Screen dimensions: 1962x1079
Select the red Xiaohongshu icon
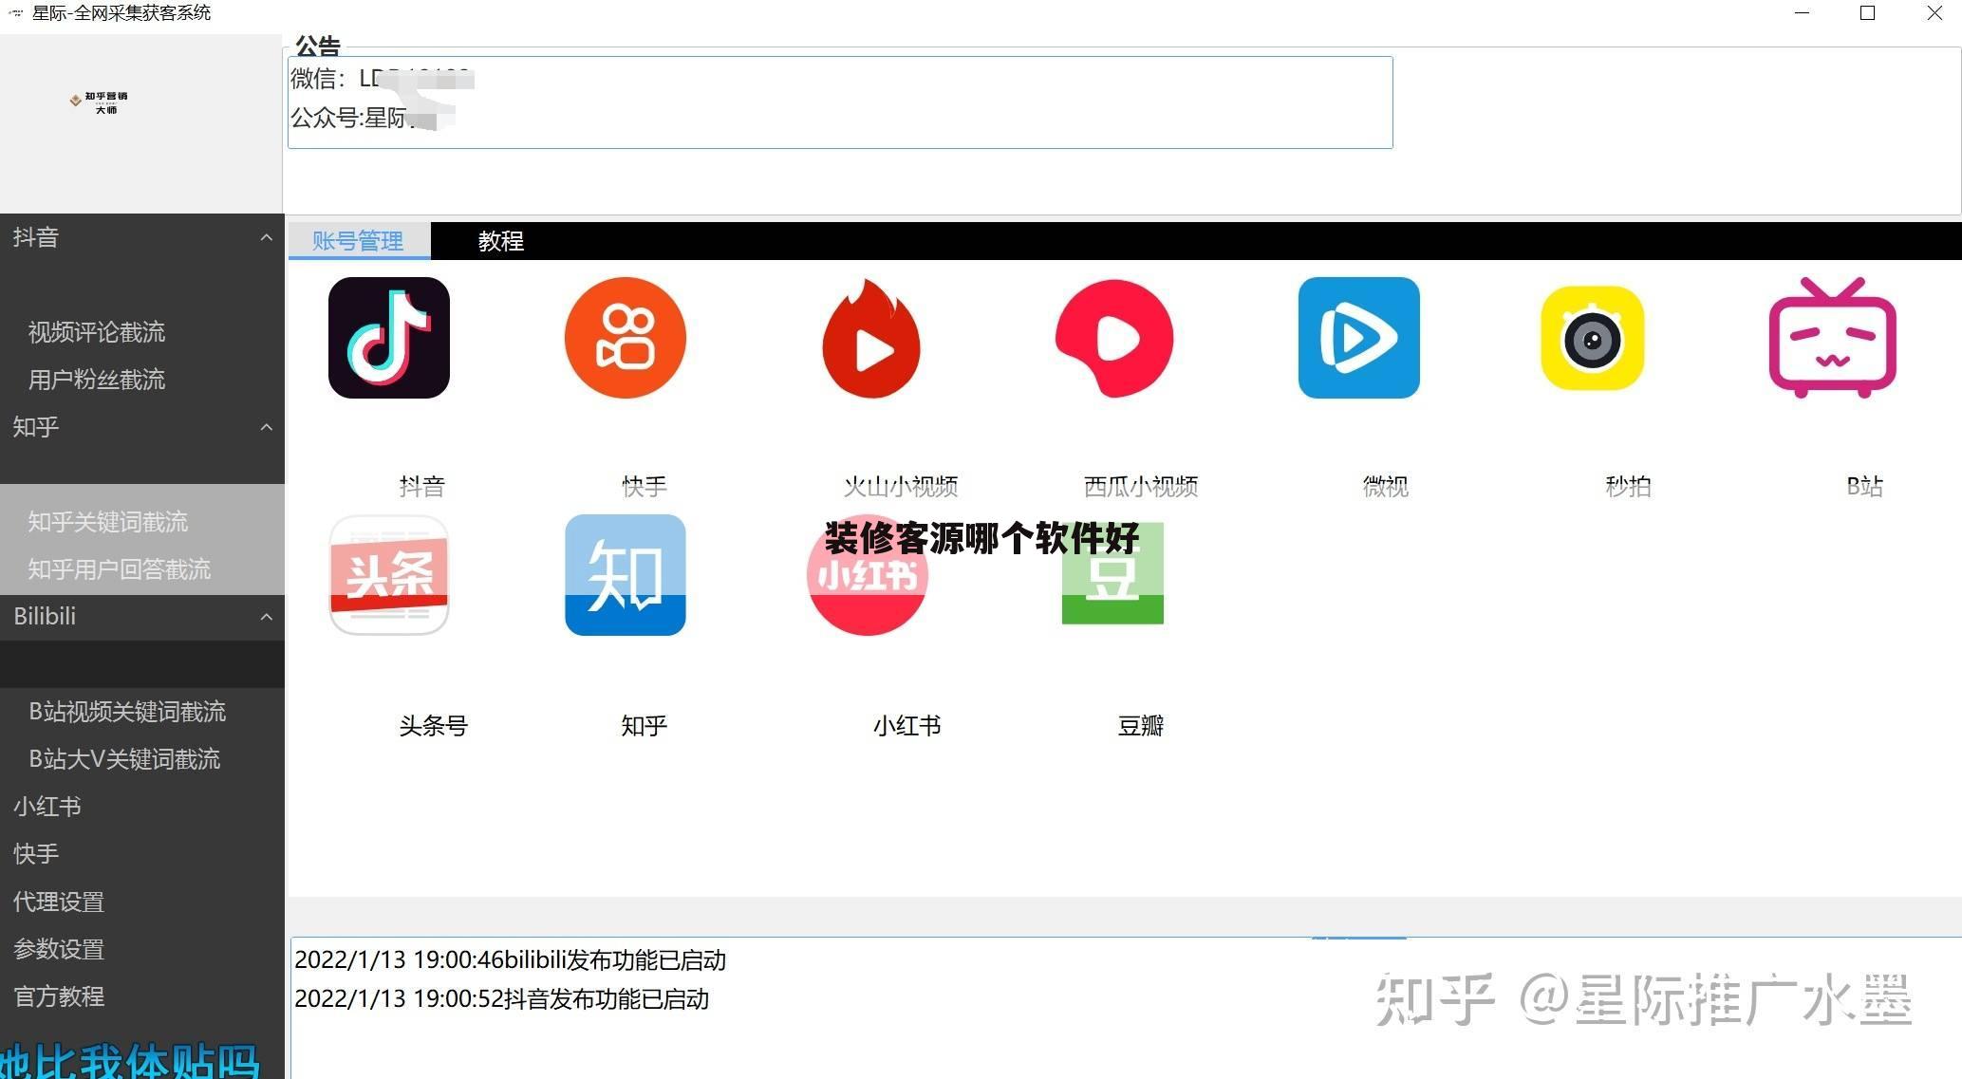point(868,575)
